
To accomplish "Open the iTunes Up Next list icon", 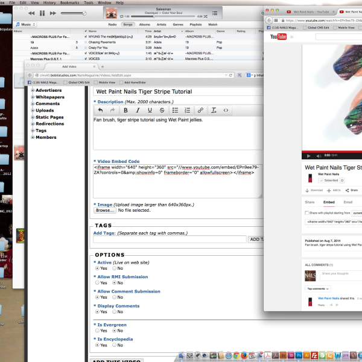I will (215, 13).
